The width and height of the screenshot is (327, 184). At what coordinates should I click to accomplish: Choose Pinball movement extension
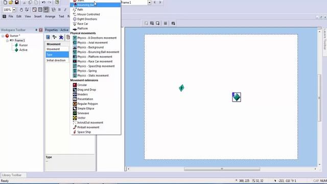click(x=96, y=127)
